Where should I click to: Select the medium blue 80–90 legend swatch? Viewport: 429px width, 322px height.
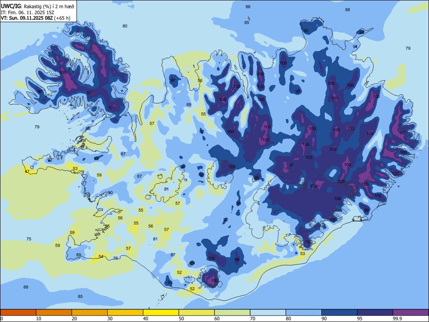point(304,313)
